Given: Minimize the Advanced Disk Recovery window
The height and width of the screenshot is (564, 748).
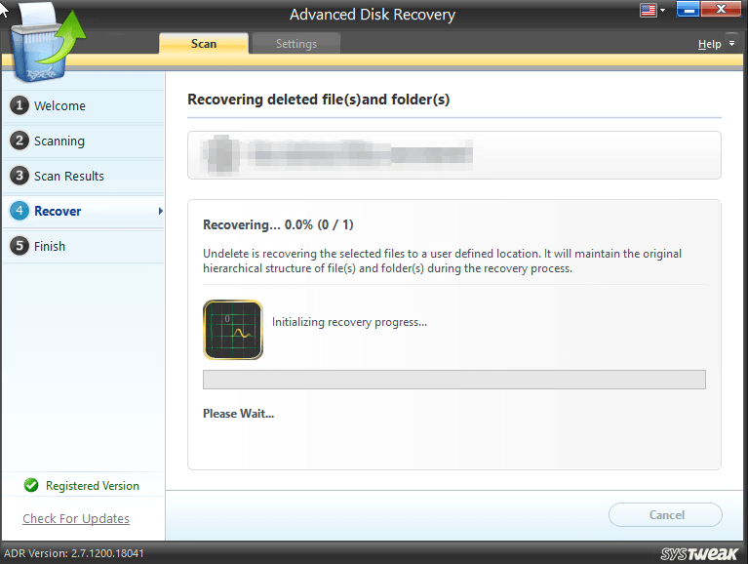Looking at the screenshot, I should click(688, 11).
